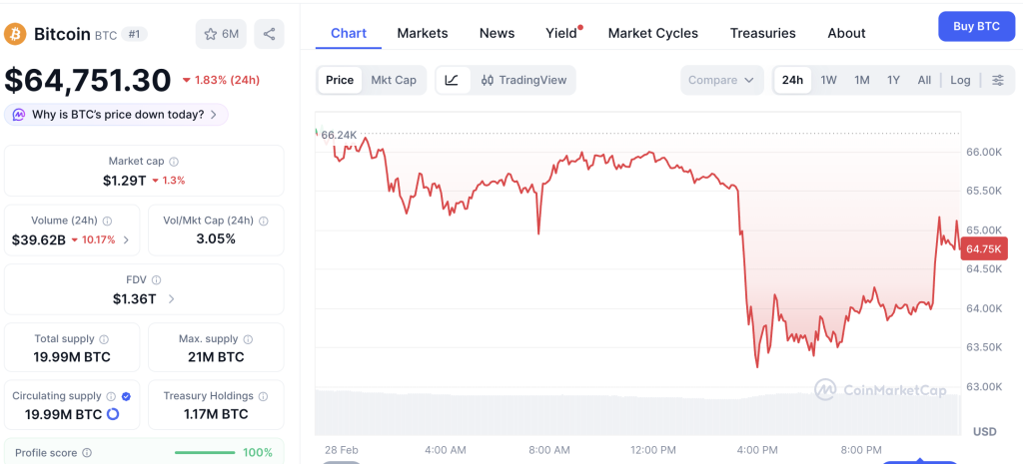Click the Market cap info icon
Viewport: 1023px width, 464px height.
[x=174, y=162]
